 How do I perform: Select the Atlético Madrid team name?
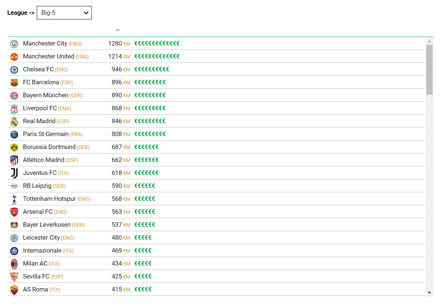(43, 160)
